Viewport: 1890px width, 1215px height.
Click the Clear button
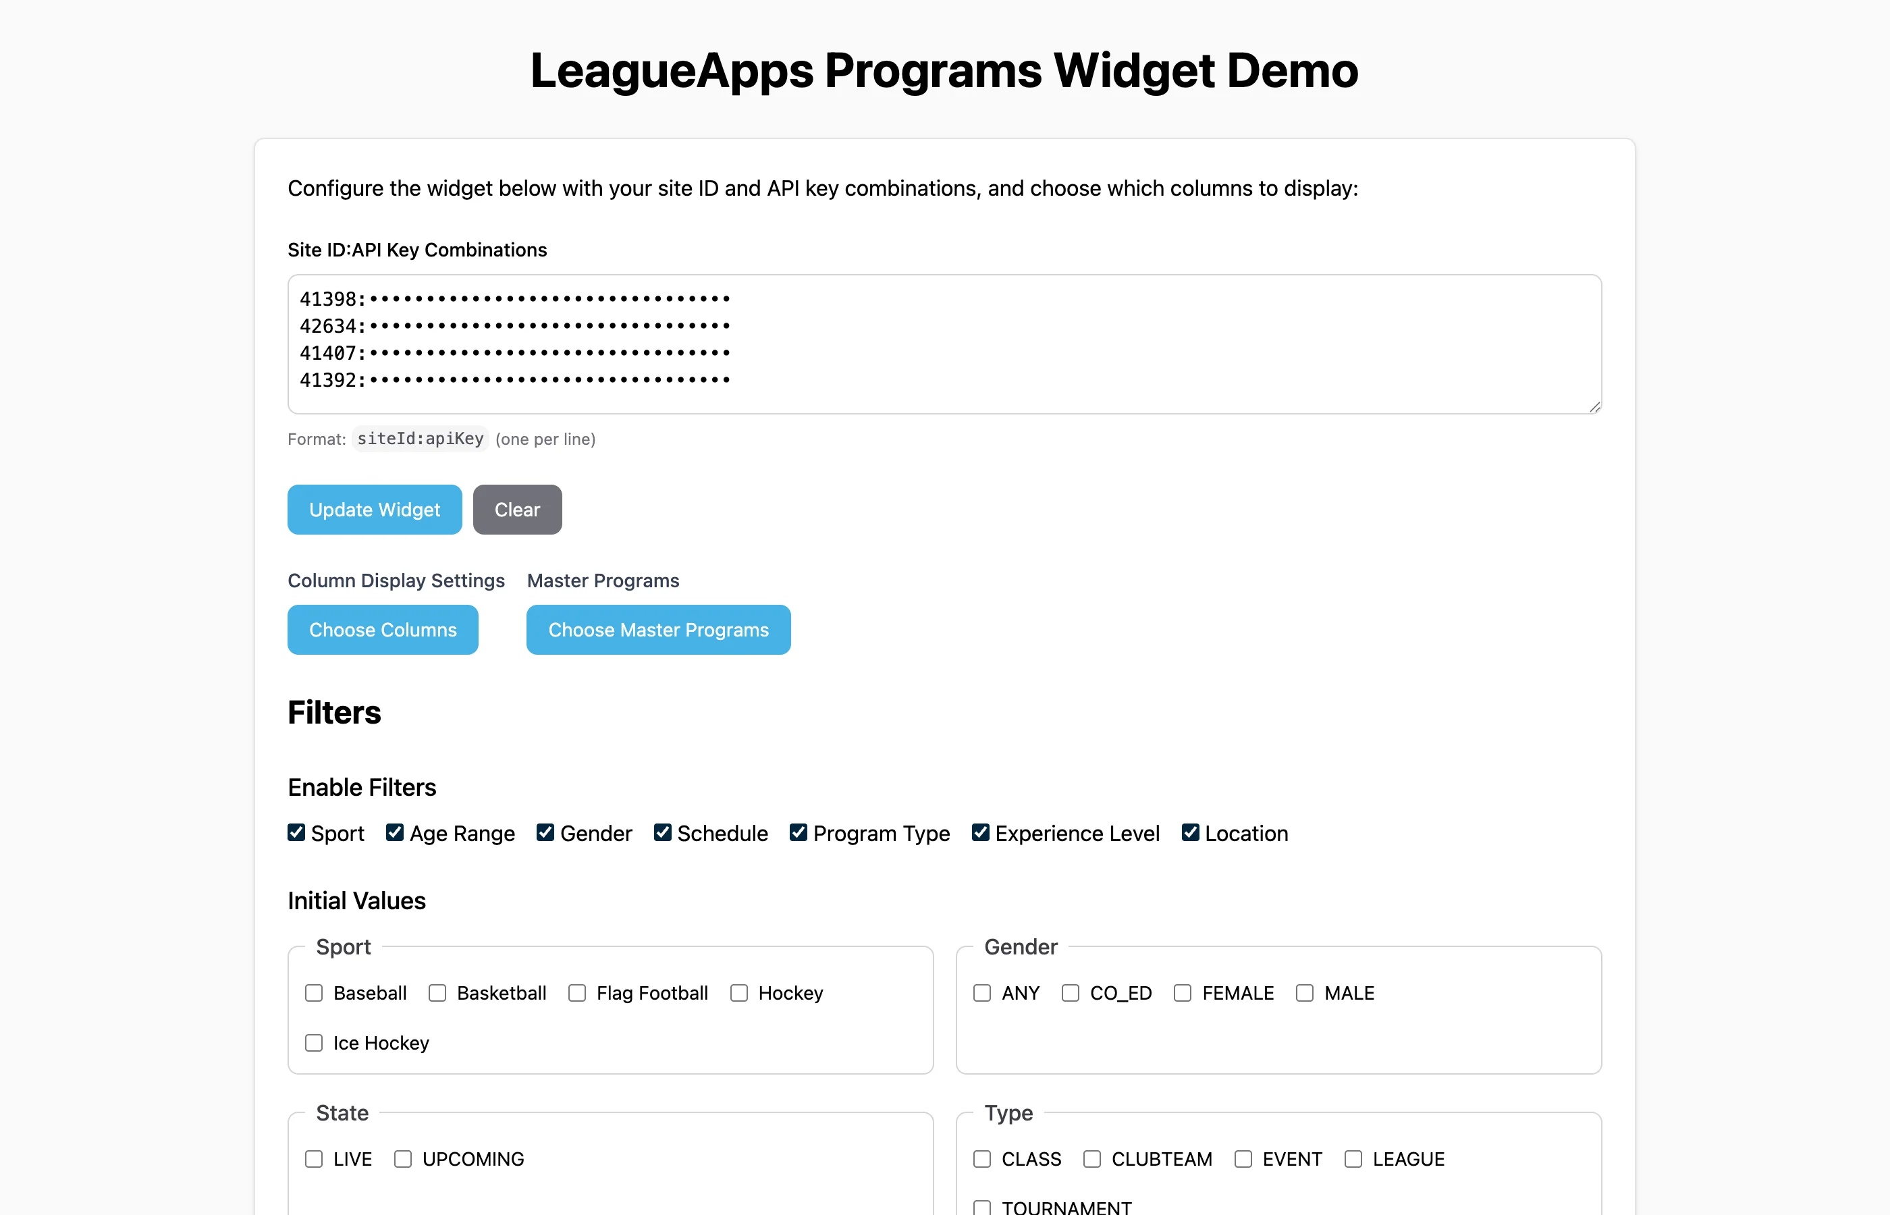click(516, 509)
